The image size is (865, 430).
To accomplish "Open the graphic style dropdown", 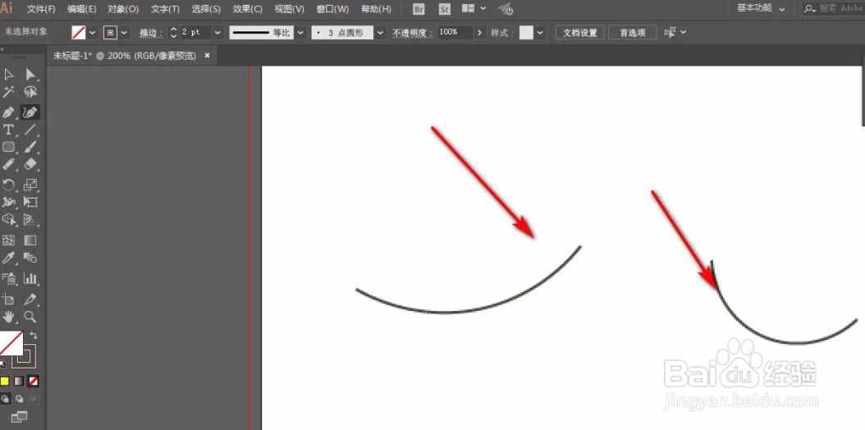I will 540,33.
